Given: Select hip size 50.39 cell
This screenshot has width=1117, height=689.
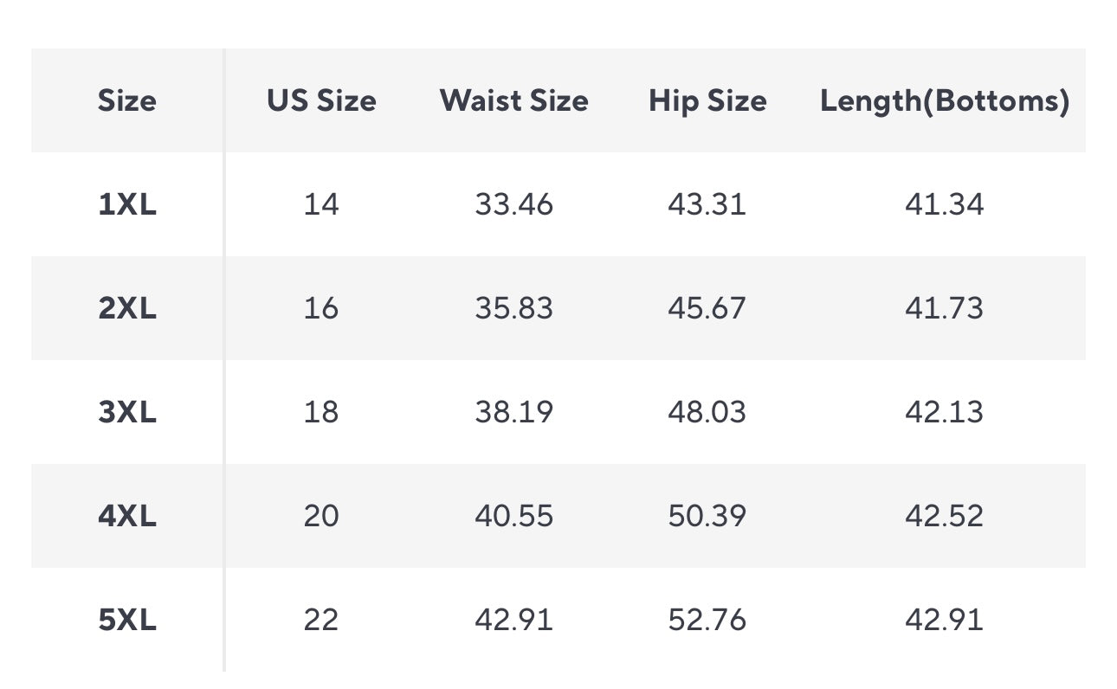Looking at the screenshot, I should (707, 517).
